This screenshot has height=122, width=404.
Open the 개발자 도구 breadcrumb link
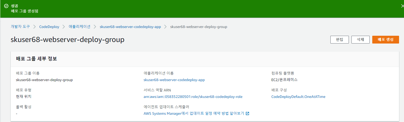(x=20, y=27)
